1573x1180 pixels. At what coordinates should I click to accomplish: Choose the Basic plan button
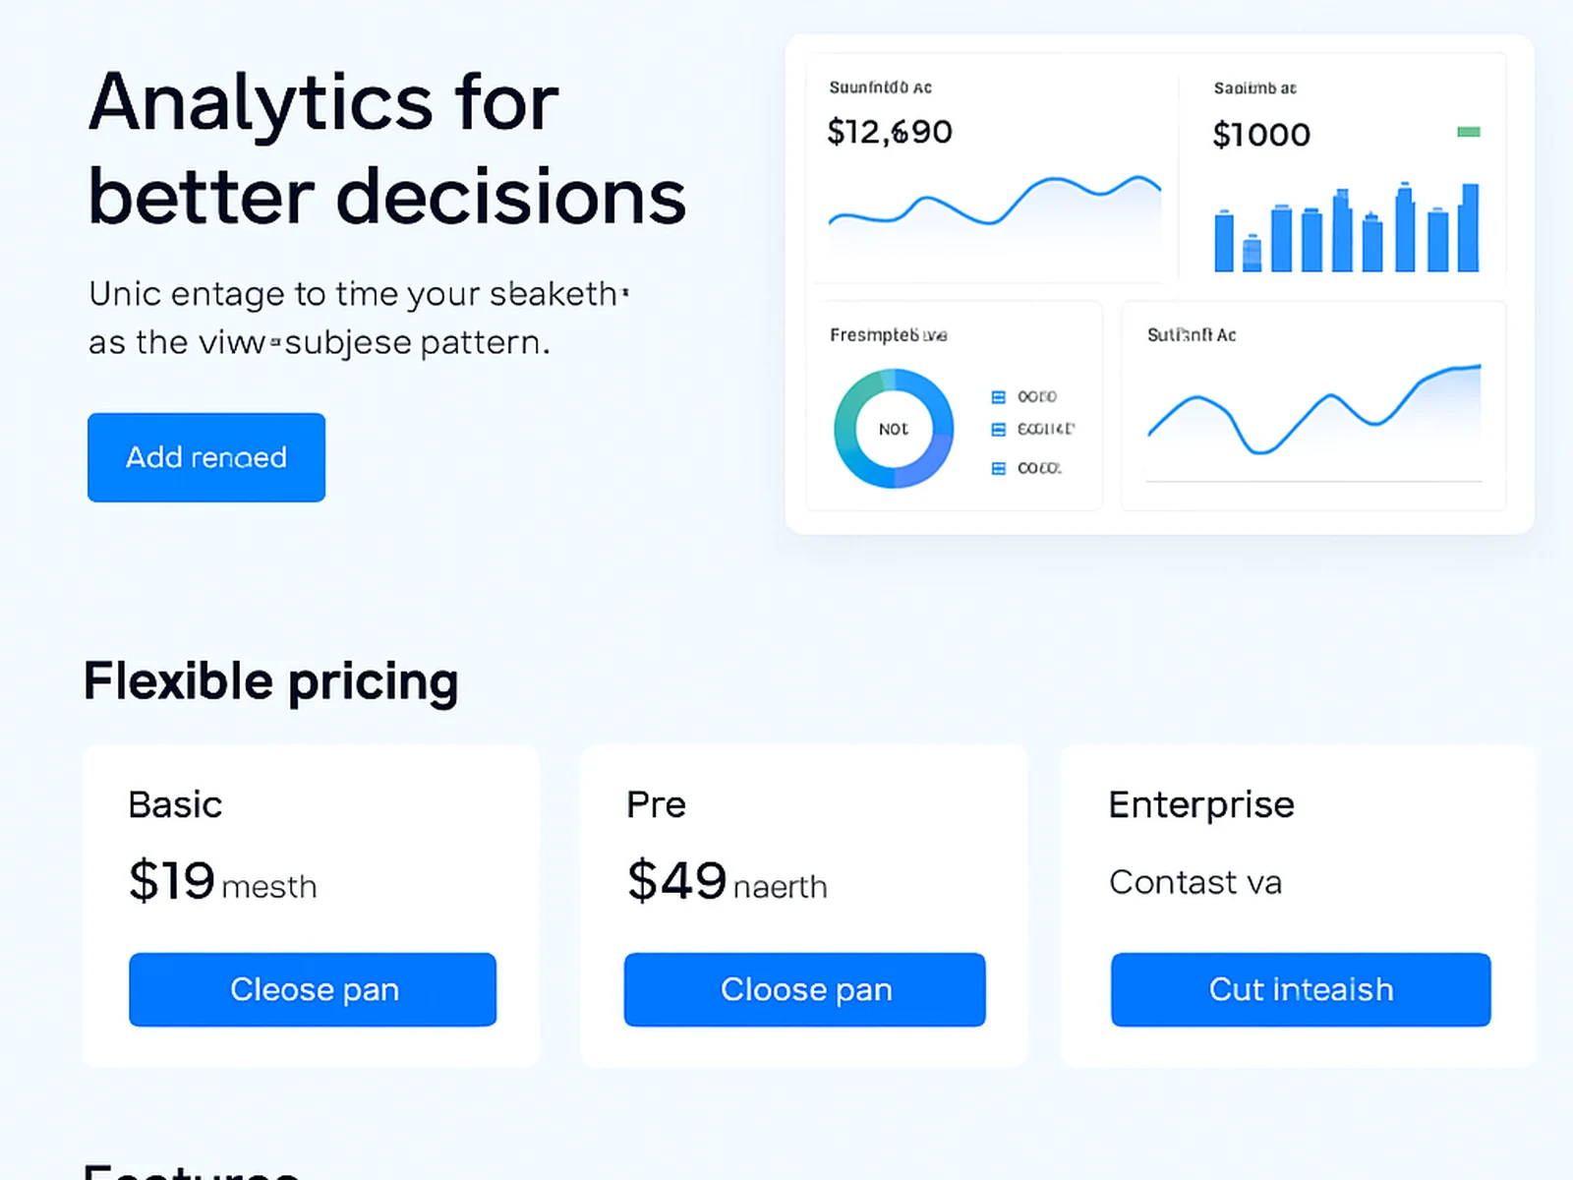click(x=313, y=989)
